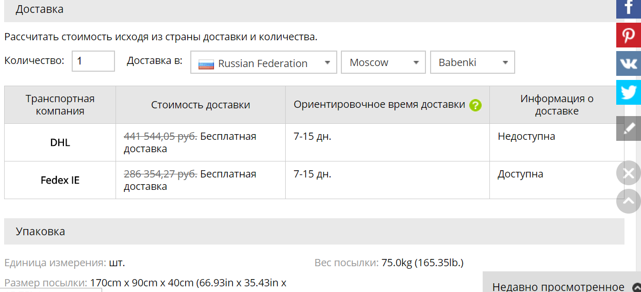
Task: Tweet using the Twitter bird icon
Action: (628, 92)
